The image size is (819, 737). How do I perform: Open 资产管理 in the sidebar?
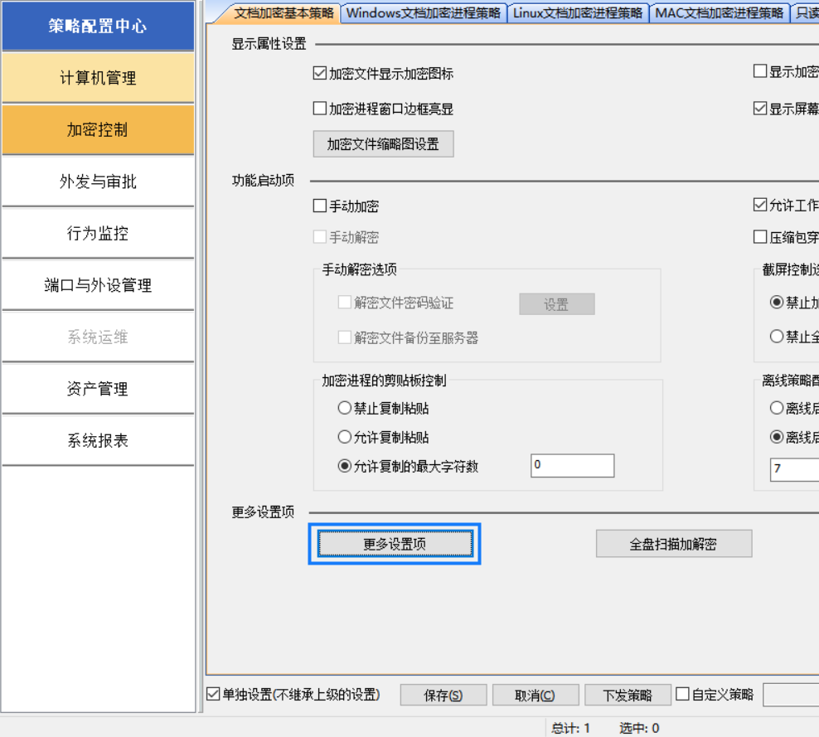coord(98,389)
